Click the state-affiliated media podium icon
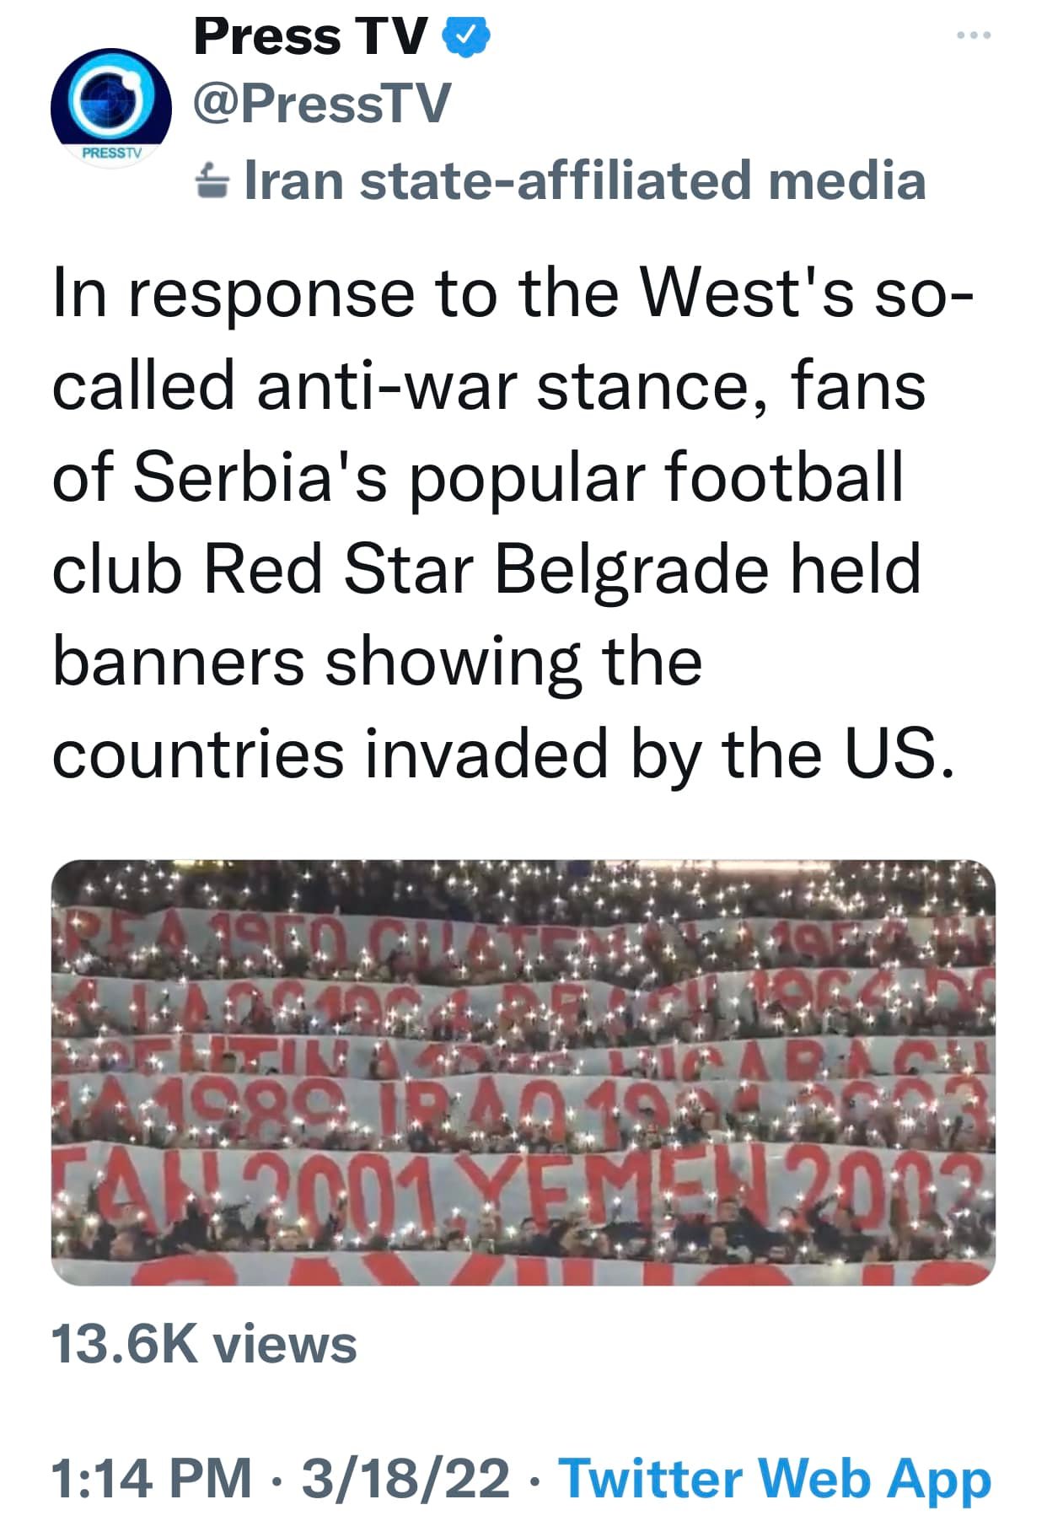 tap(211, 181)
